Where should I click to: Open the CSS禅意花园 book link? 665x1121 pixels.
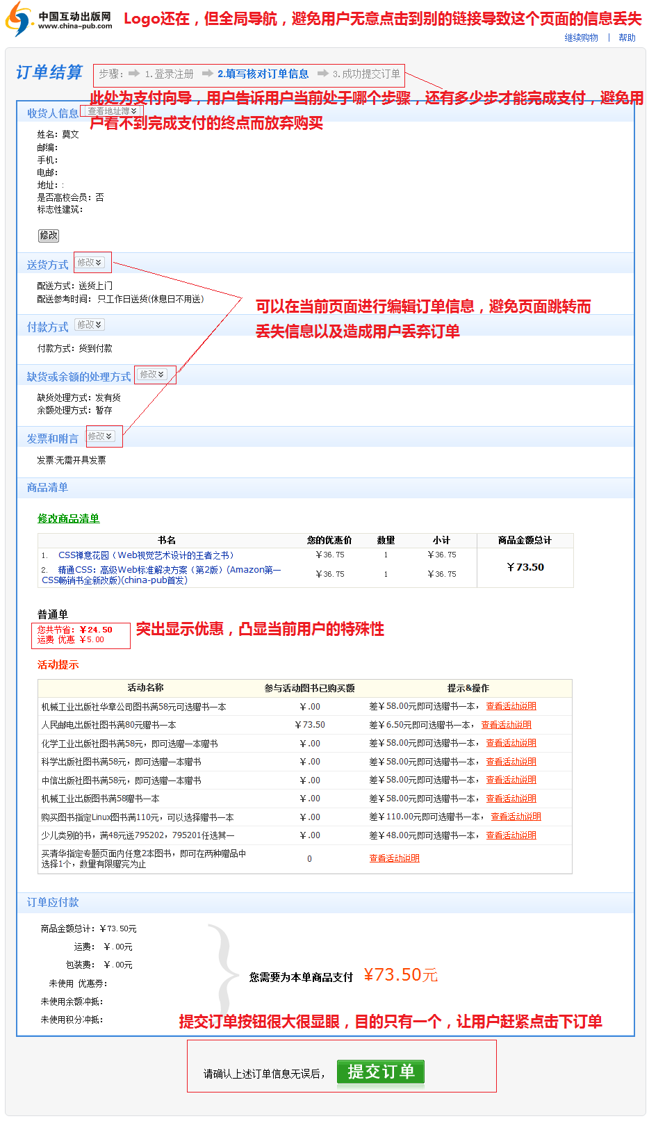146,555
